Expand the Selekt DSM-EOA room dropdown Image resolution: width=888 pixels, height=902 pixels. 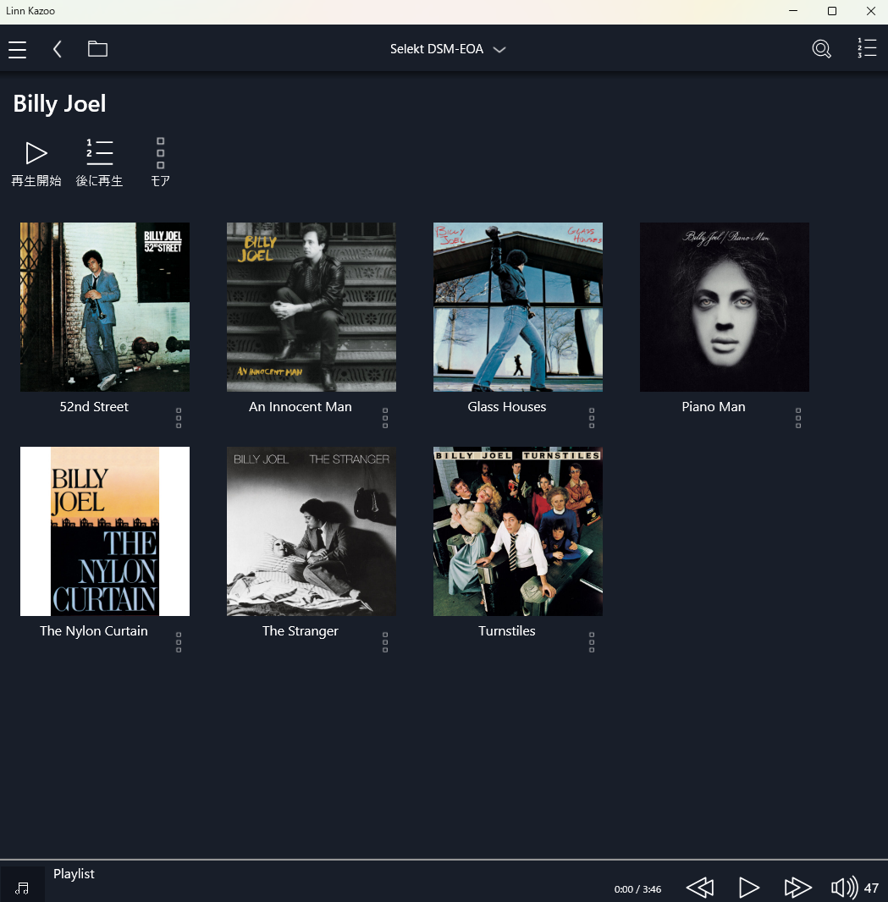449,49
